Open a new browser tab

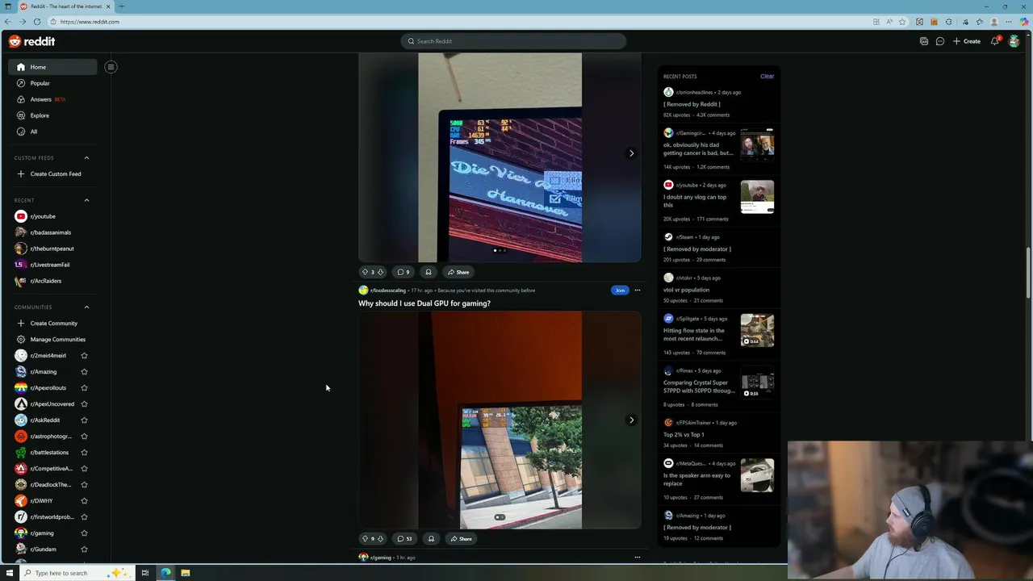click(x=121, y=6)
